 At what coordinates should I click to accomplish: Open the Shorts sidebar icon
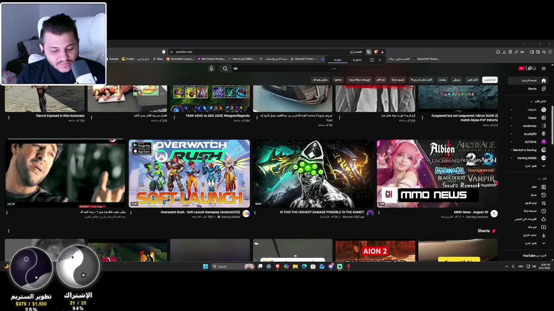click(x=544, y=89)
